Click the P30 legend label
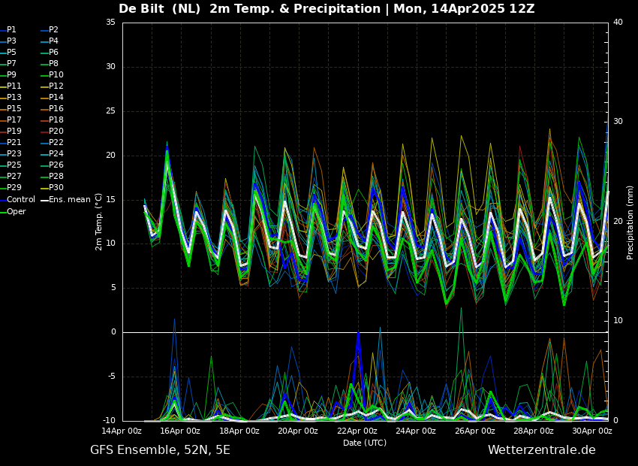The height and width of the screenshot is (466, 638). click(56, 188)
